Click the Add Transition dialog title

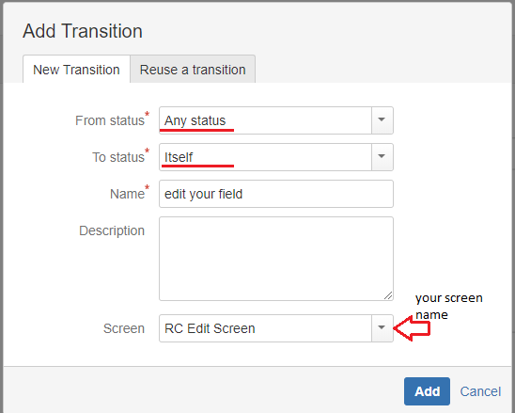[x=83, y=31]
